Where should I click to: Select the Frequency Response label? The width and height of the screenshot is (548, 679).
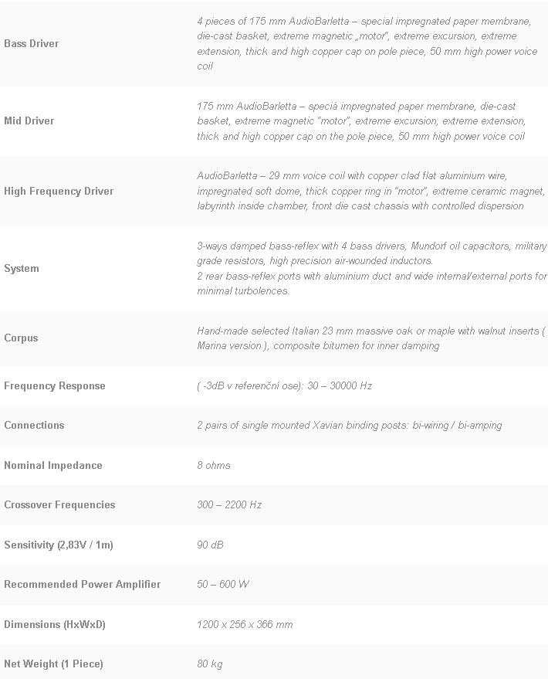(55, 386)
